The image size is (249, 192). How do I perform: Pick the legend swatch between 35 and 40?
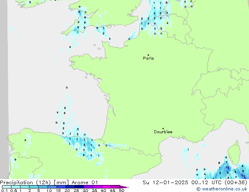tap(97, 187)
